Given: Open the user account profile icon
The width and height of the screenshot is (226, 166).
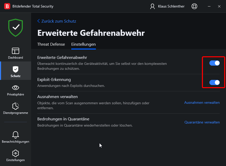Looking at the screenshot, I should (x=152, y=6).
